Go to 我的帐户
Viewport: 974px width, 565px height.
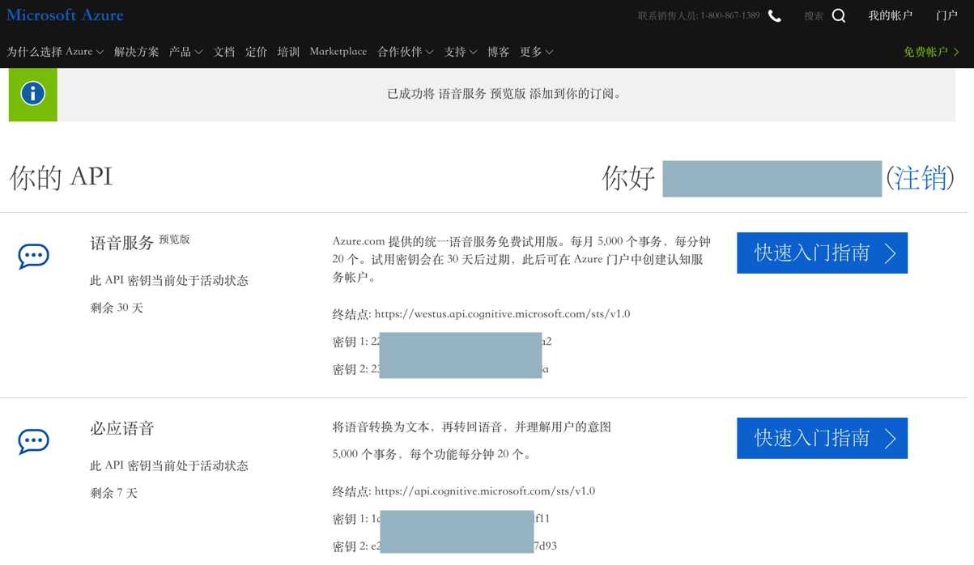coord(890,16)
